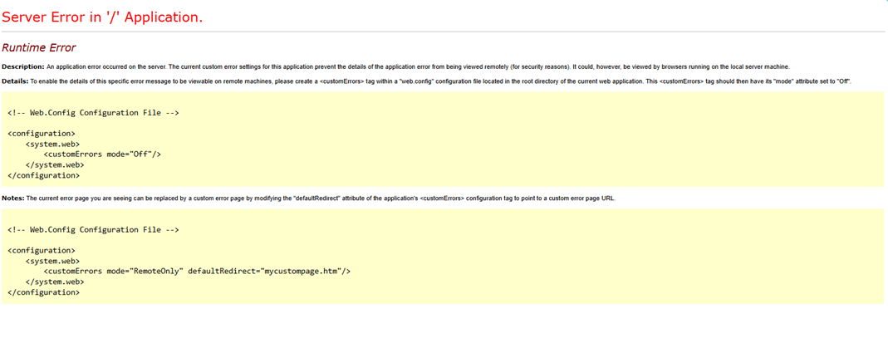
Task: Click closing </configuration> tag in second code block
Action: pyautogui.click(x=44, y=292)
